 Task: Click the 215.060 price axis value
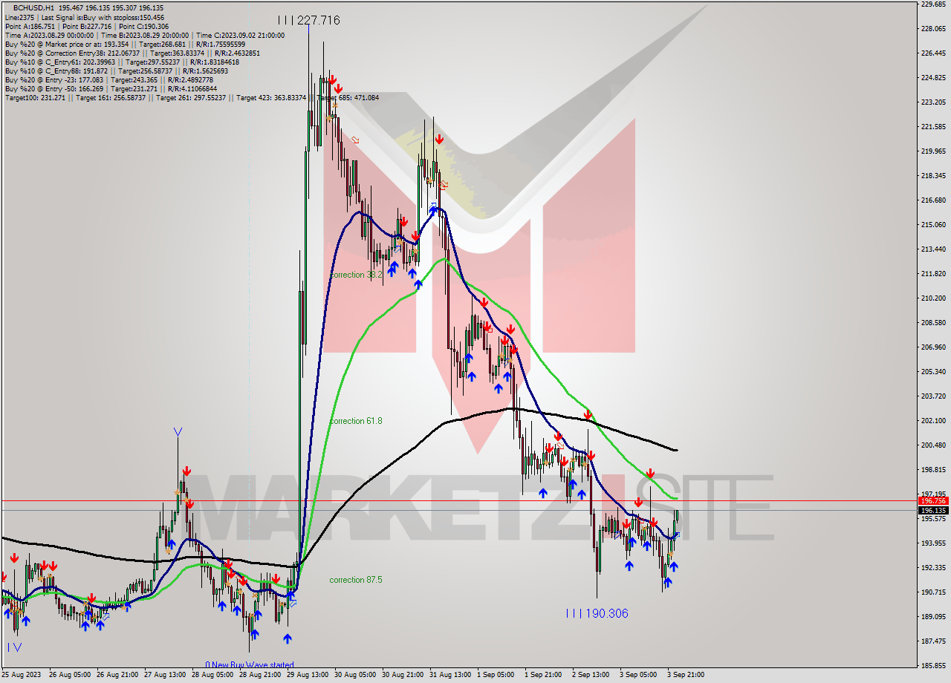point(933,225)
